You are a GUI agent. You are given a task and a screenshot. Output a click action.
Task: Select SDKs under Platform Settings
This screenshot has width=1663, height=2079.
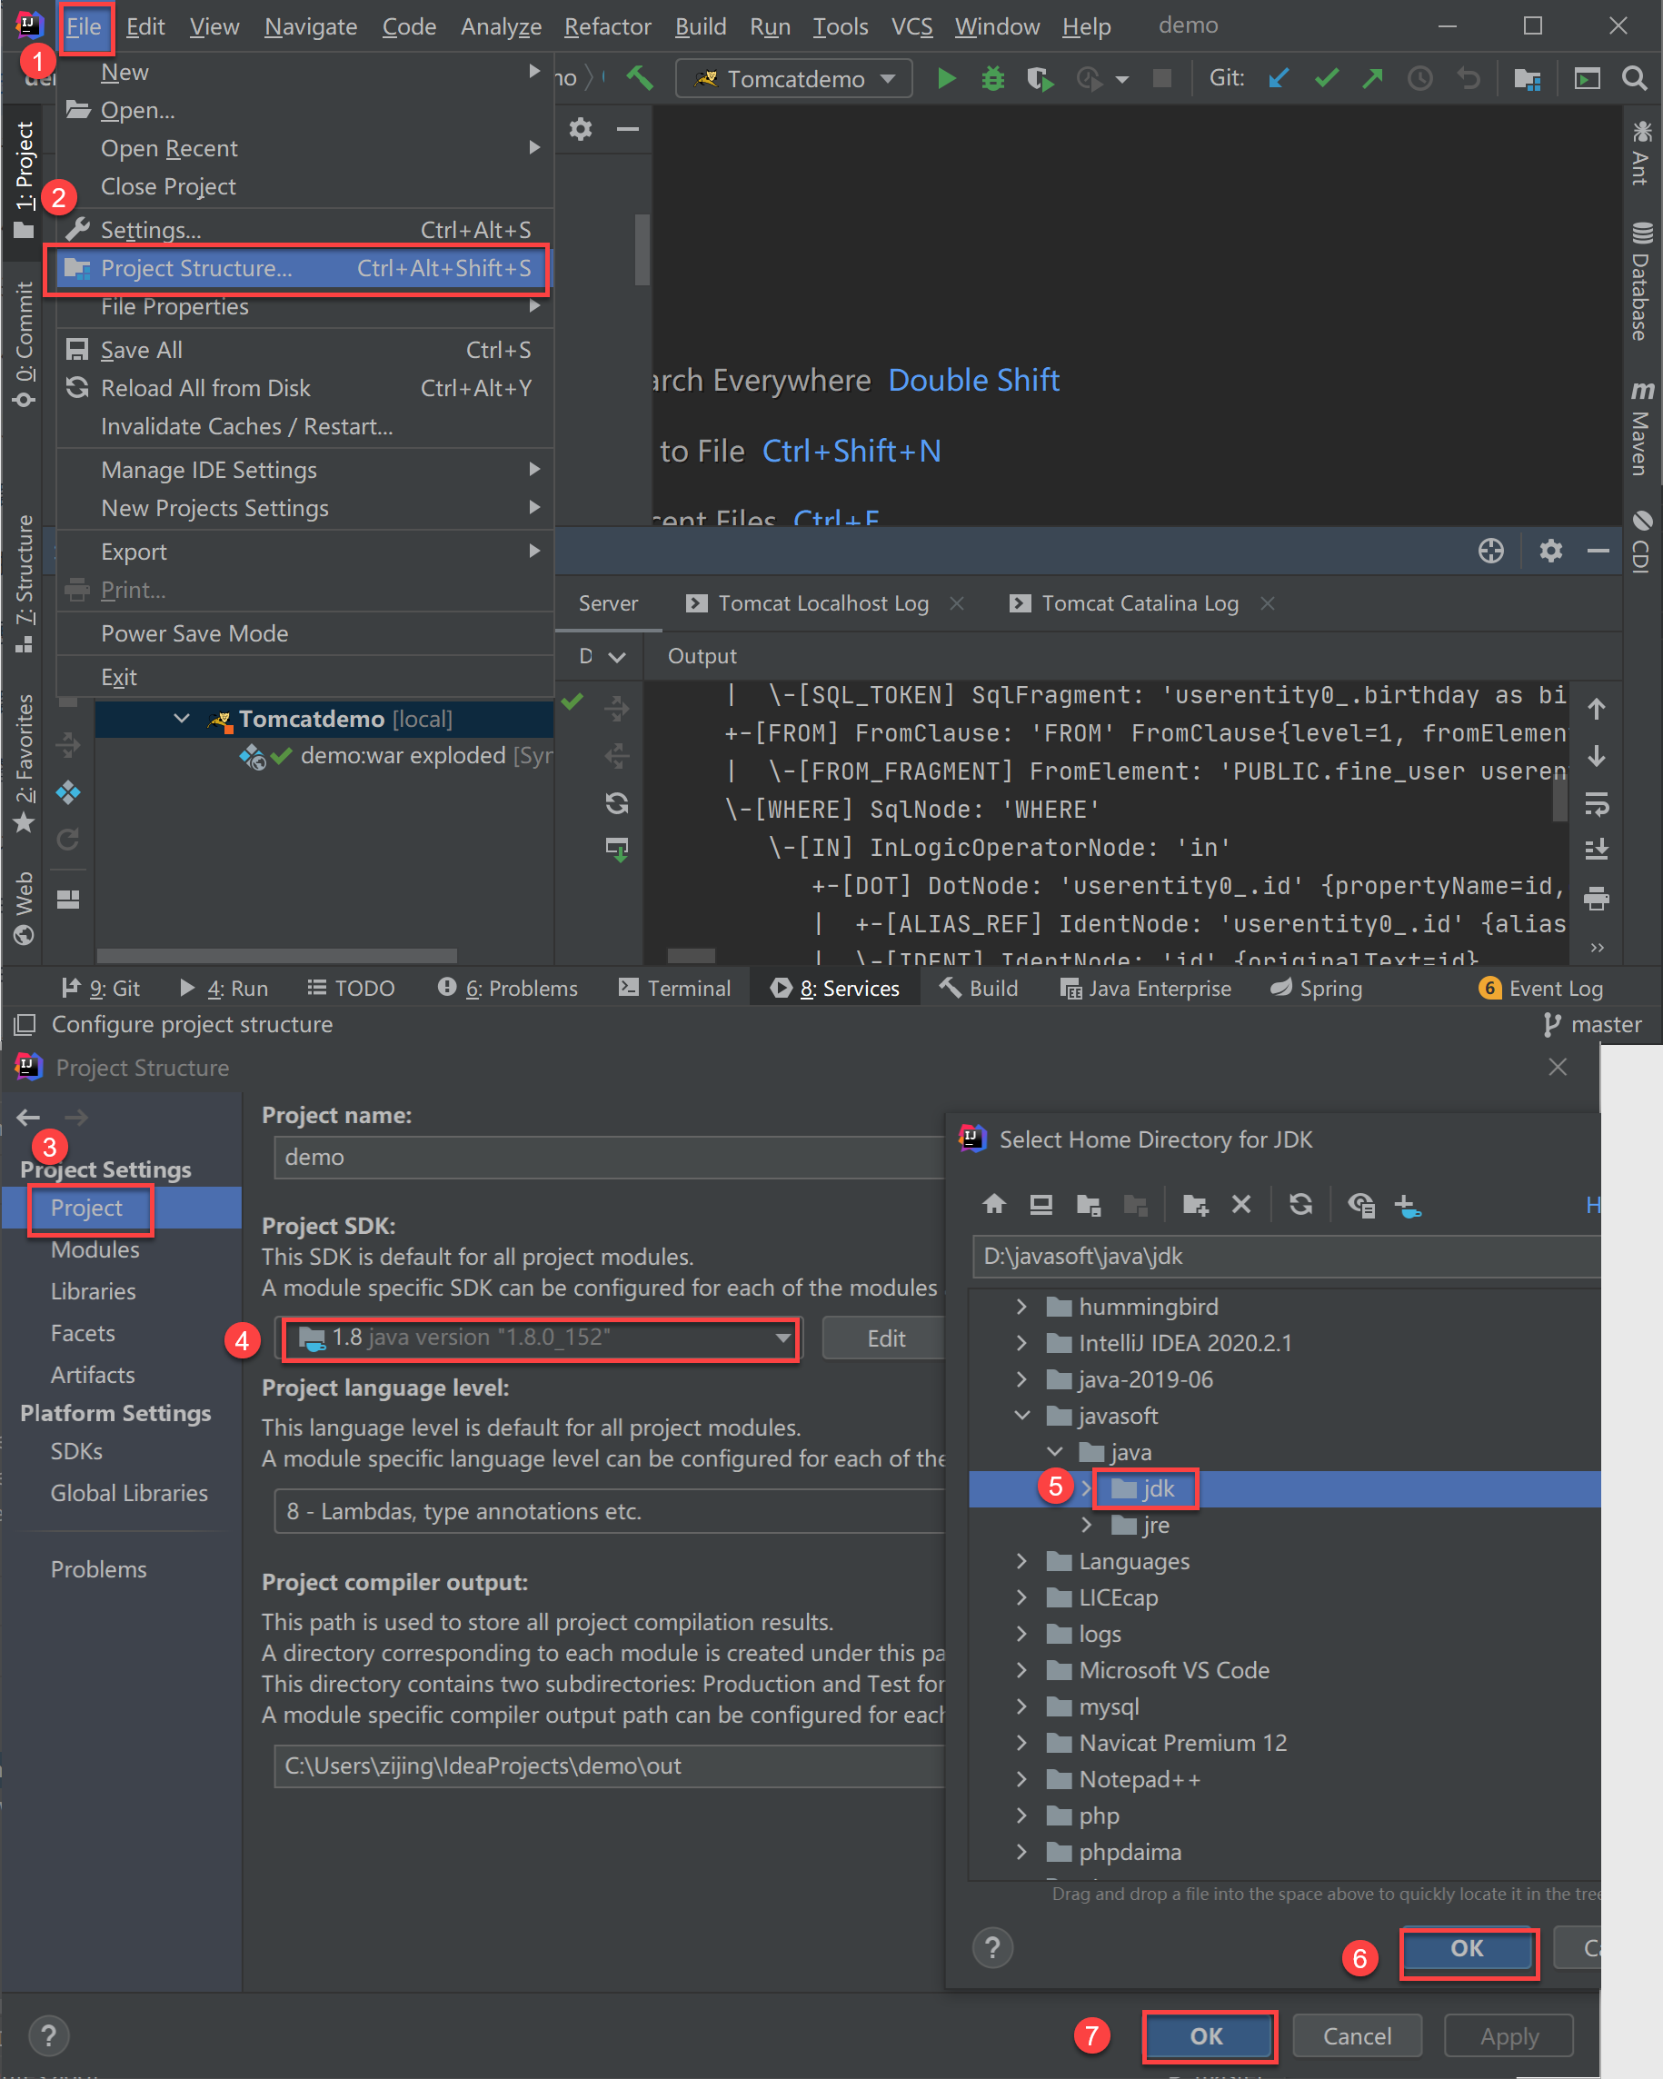[x=76, y=1451]
